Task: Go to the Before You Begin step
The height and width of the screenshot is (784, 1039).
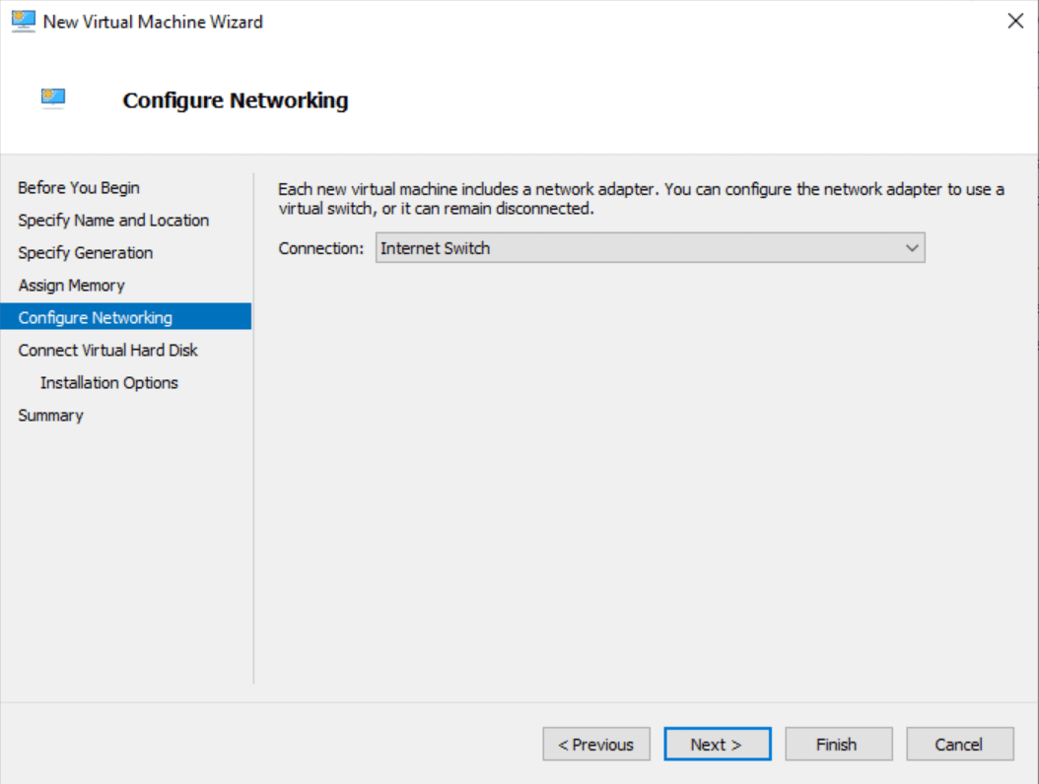Action: click(x=78, y=187)
